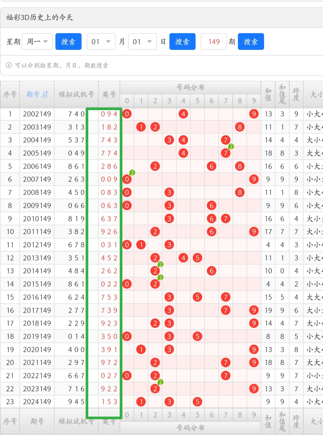Click green badge 2 above row 2005149's ball 7
323x439 pixels.
[x=231, y=147]
